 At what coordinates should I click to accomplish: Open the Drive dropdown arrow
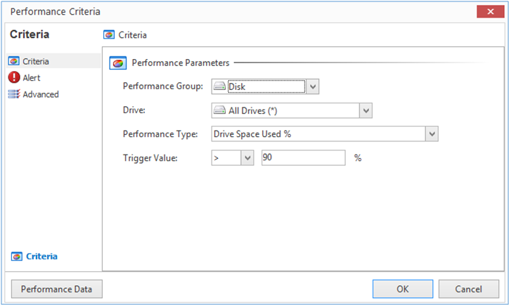coord(365,110)
